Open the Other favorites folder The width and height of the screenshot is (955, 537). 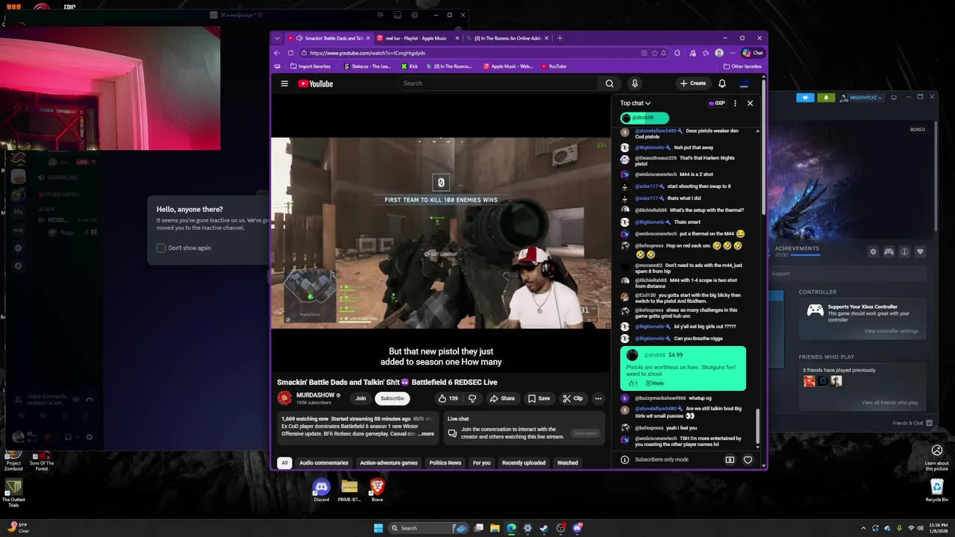pyautogui.click(x=742, y=66)
